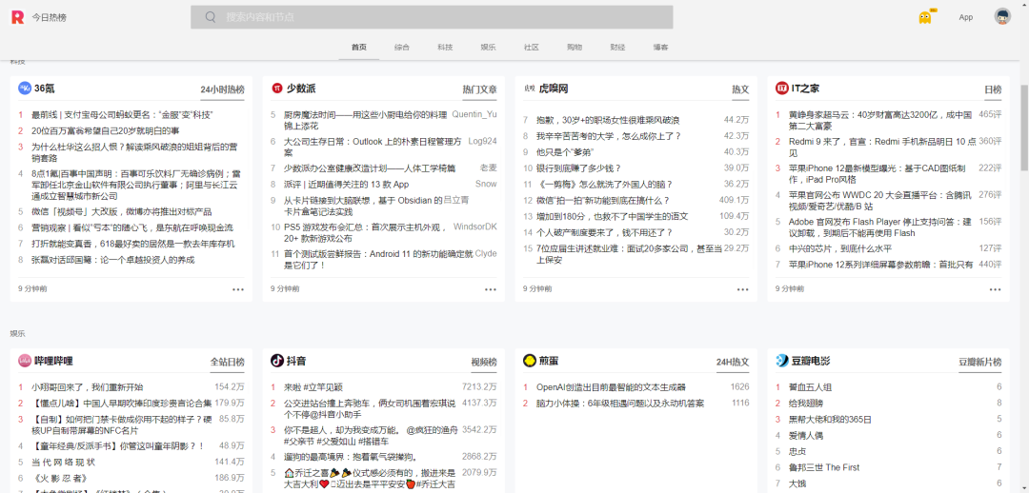Click the 抖音 site icon
This screenshot has width=1029, height=493.
277,361
